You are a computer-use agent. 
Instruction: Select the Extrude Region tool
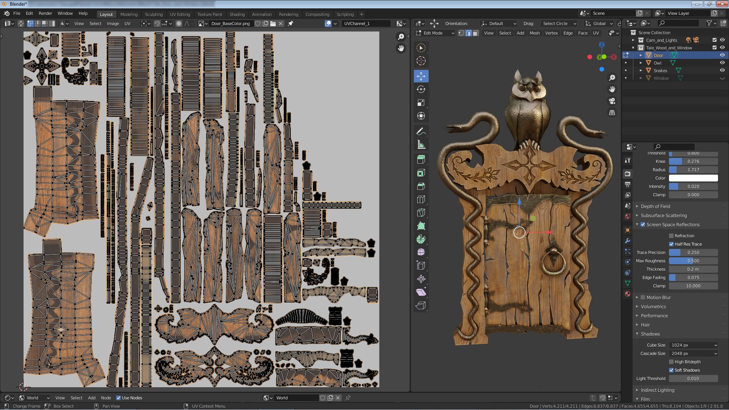tap(421, 160)
